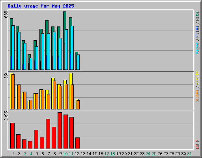
Task: Click the cyan Pages bar for day 12
Action: pyautogui.click(x=78, y=62)
